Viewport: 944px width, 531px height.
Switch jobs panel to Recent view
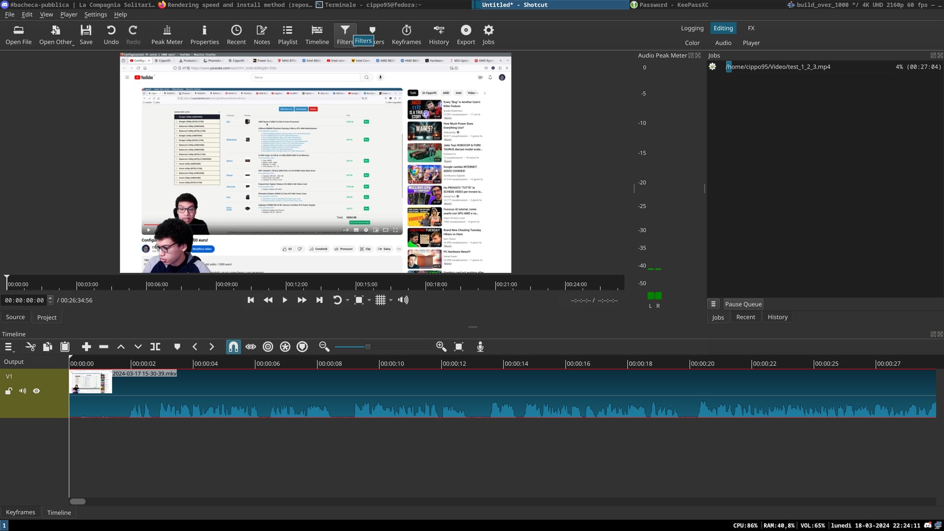tap(745, 317)
